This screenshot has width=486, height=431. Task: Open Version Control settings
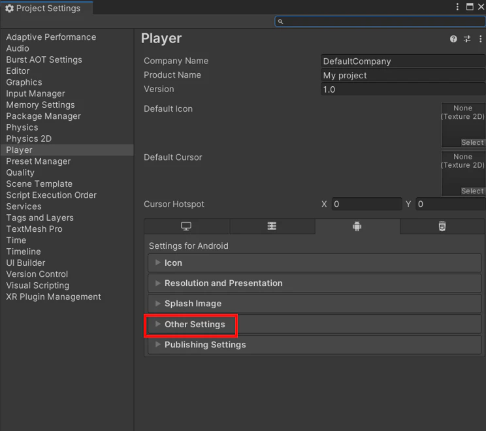pyautogui.click(x=37, y=274)
